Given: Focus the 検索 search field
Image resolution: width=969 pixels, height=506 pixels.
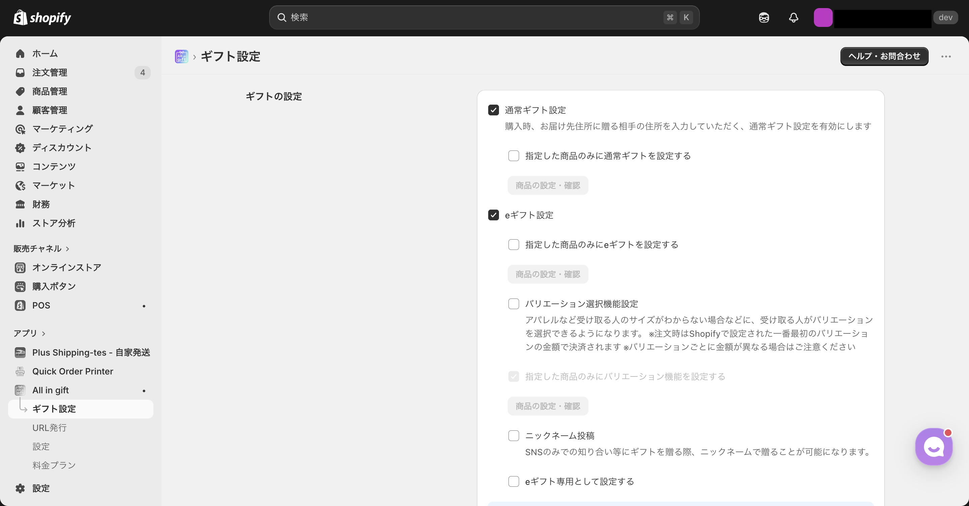Looking at the screenshot, I should pyautogui.click(x=484, y=17).
